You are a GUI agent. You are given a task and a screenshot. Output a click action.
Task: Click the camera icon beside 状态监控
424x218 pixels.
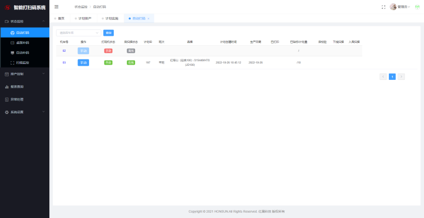click(x=7, y=21)
